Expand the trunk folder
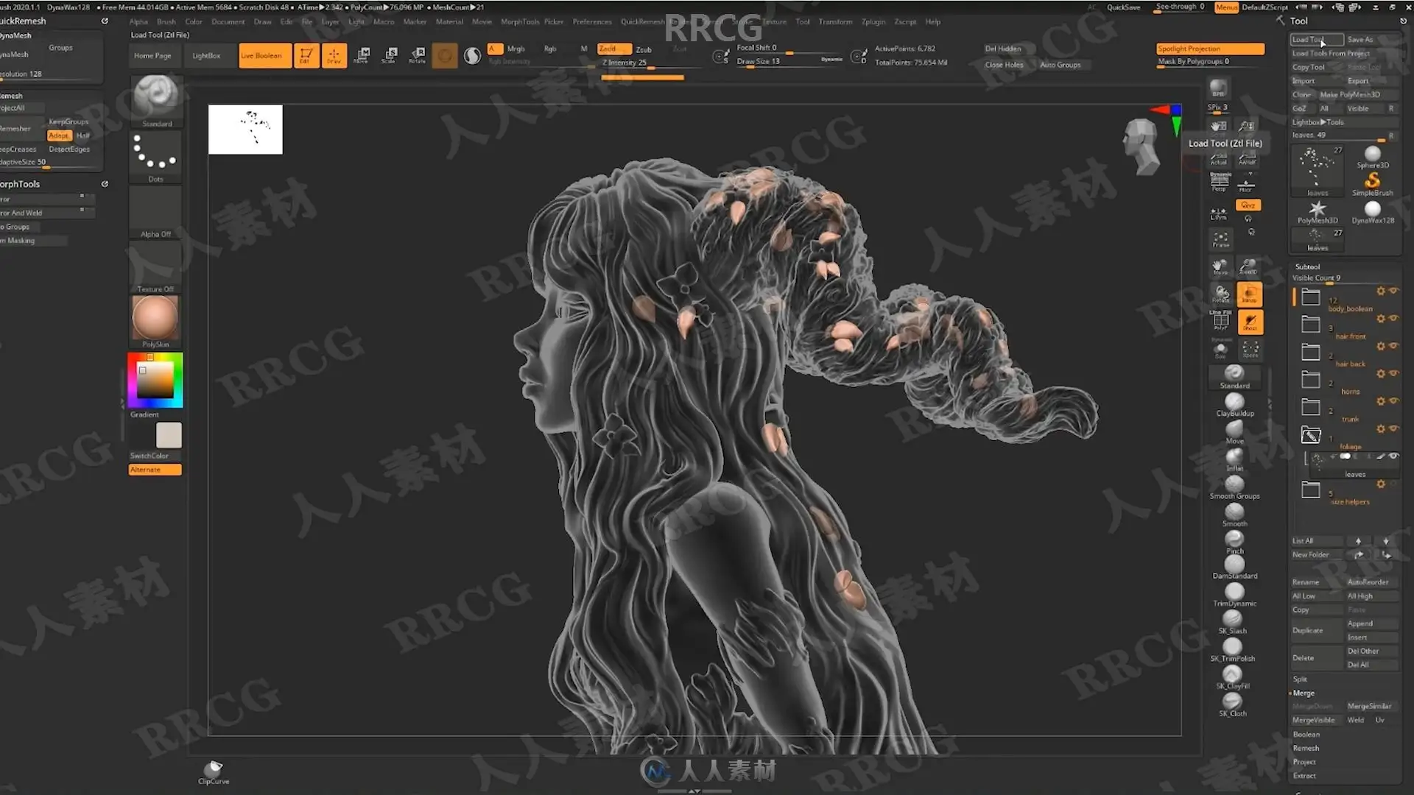This screenshot has width=1414, height=795. [1311, 407]
